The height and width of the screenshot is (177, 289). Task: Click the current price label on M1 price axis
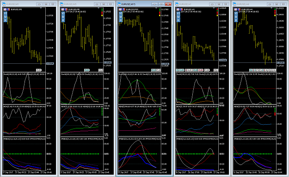50,63
